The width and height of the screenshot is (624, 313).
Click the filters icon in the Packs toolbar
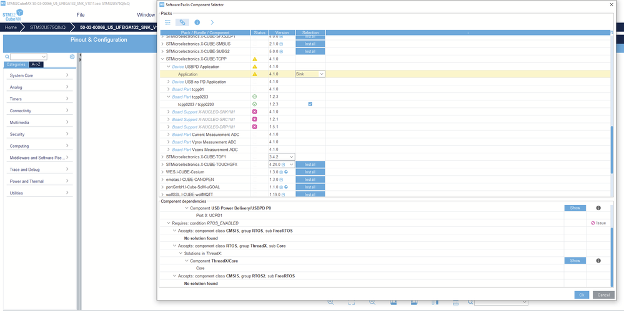pyautogui.click(x=167, y=22)
